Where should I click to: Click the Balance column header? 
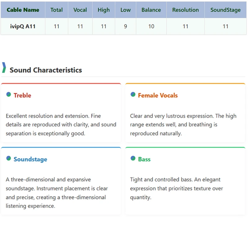pos(151,10)
